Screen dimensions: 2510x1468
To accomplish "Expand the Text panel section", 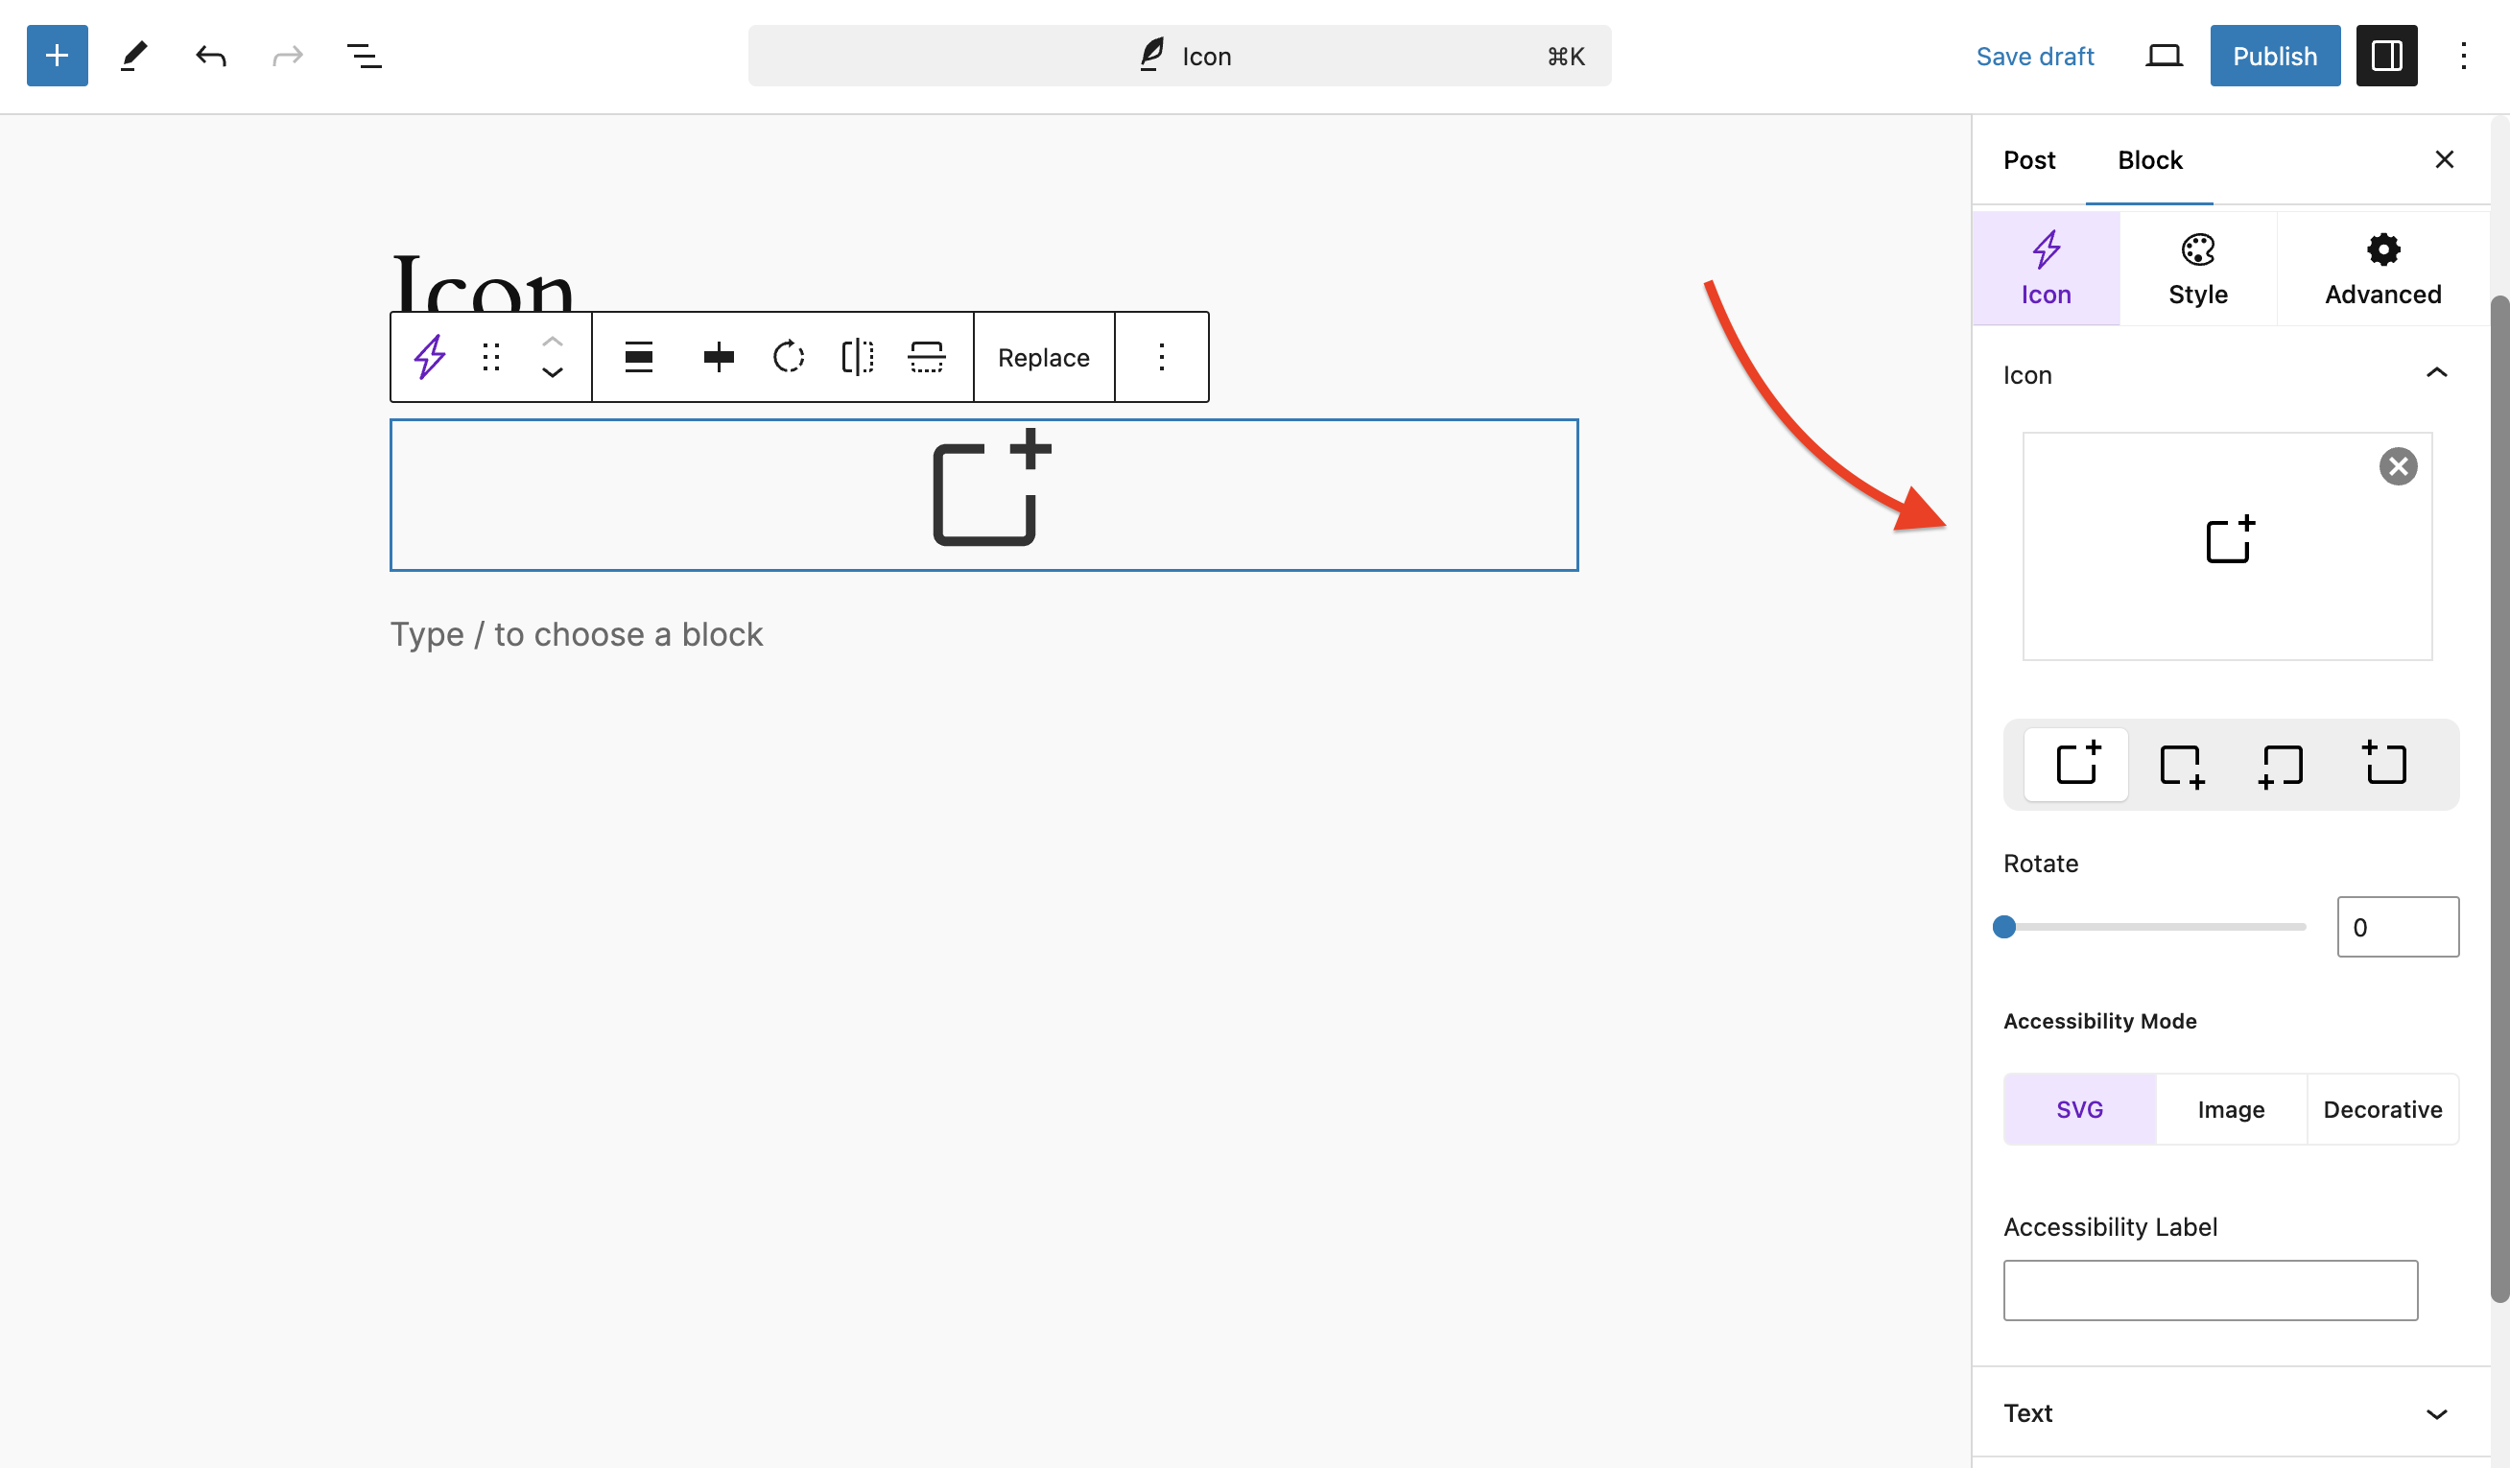I will [x=2435, y=1412].
